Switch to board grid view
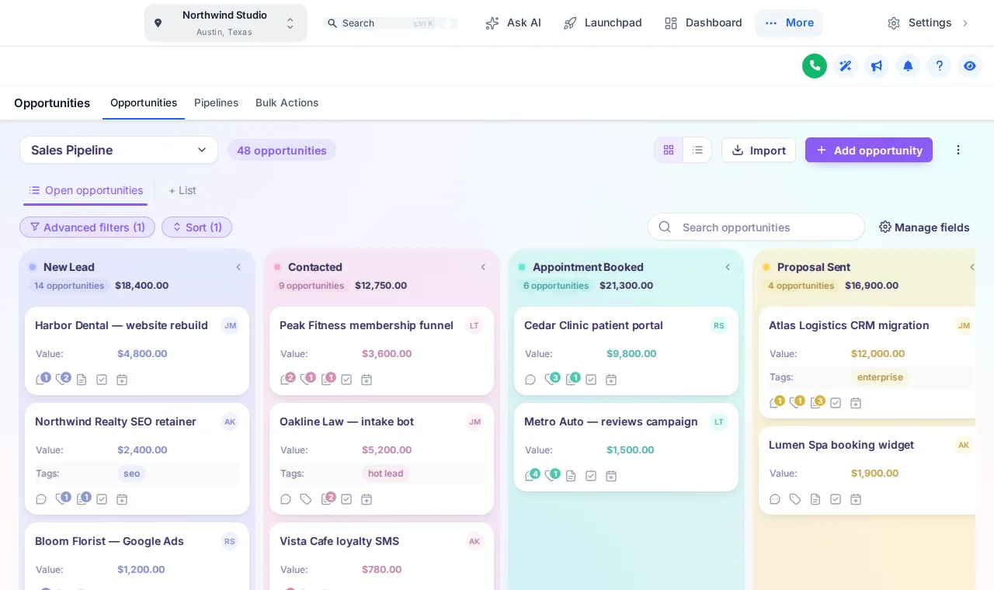The image size is (994, 590). tap(669, 150)
